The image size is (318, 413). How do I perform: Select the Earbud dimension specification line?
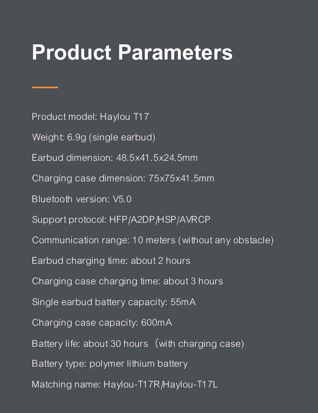(115, 158)
